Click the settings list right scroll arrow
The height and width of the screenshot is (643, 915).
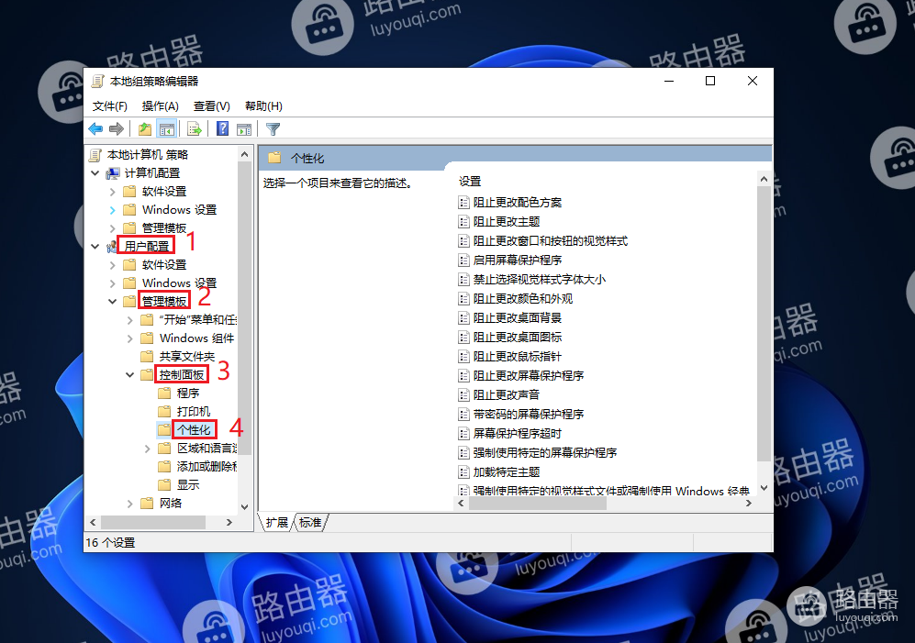click(x=749, y=503)
